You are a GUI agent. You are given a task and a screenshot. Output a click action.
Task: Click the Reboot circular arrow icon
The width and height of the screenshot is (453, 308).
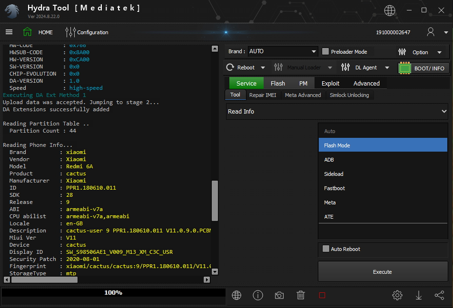(x=230, y=67)
